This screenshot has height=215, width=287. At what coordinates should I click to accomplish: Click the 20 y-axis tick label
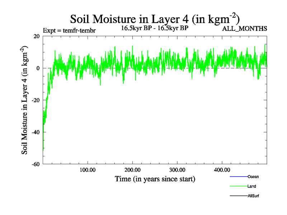[x=36, y=36]
